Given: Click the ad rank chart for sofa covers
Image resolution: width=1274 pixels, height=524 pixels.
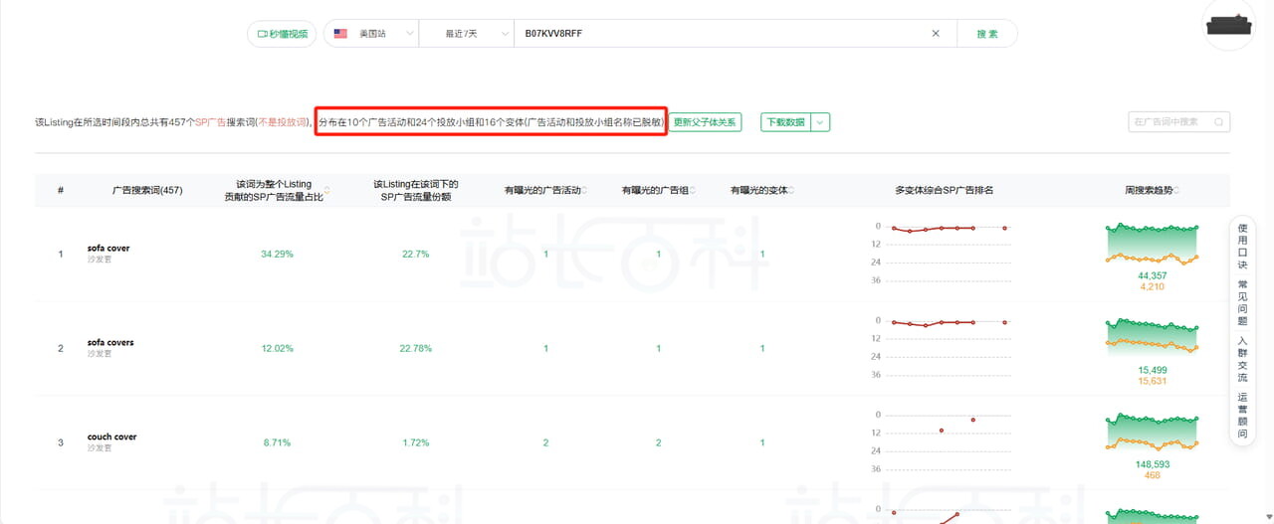Looking at the screenshot, I should pos(944,348).
